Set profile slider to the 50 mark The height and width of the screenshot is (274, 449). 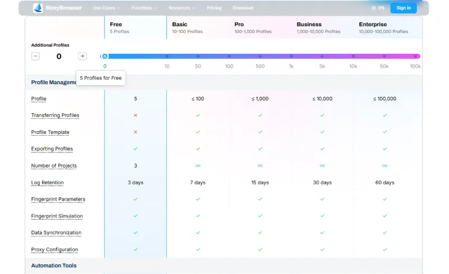[198, 56]
